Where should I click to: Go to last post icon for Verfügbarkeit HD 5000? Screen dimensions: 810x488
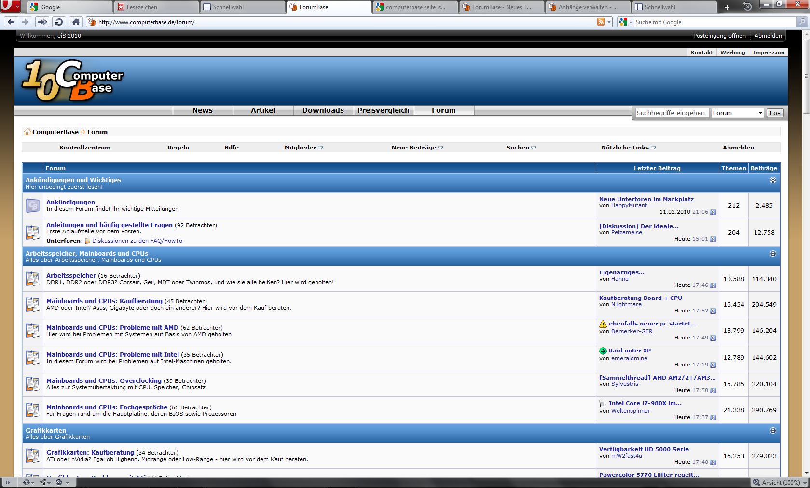point(713,462)
